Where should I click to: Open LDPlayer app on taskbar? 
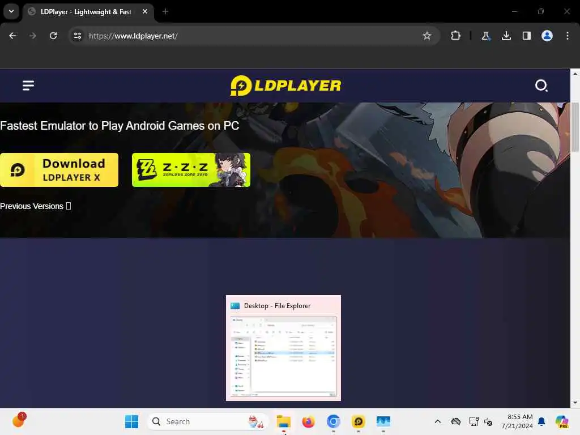click(358, 421)
